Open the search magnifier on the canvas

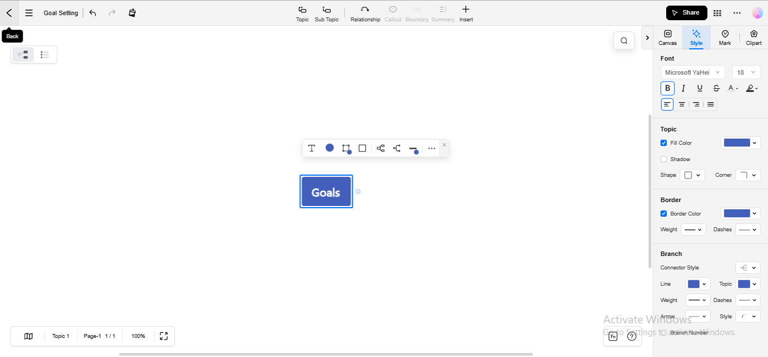[x=623, y=40]
